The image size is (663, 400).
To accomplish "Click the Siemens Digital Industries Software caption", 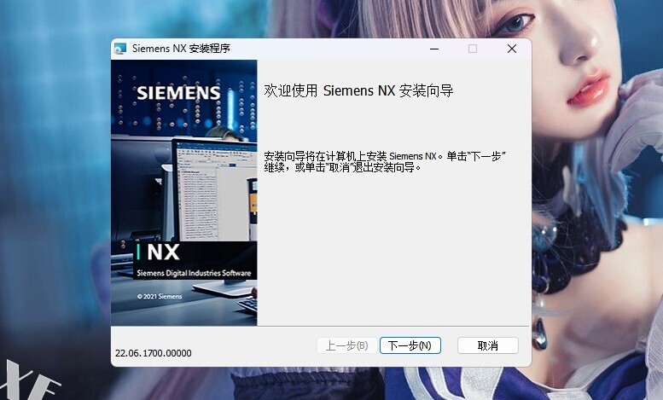I will pyautogui.click(x=194, y=273).
